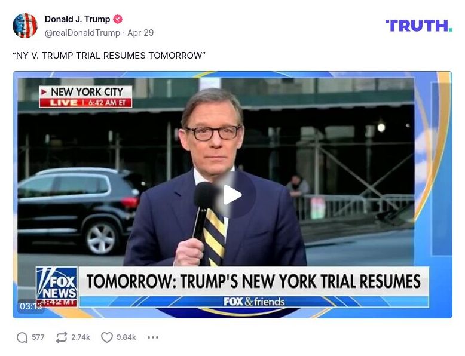The image size is (465, 356).
Task: Click the ReTruth arrows icon
Action: [x=62, y=337]
